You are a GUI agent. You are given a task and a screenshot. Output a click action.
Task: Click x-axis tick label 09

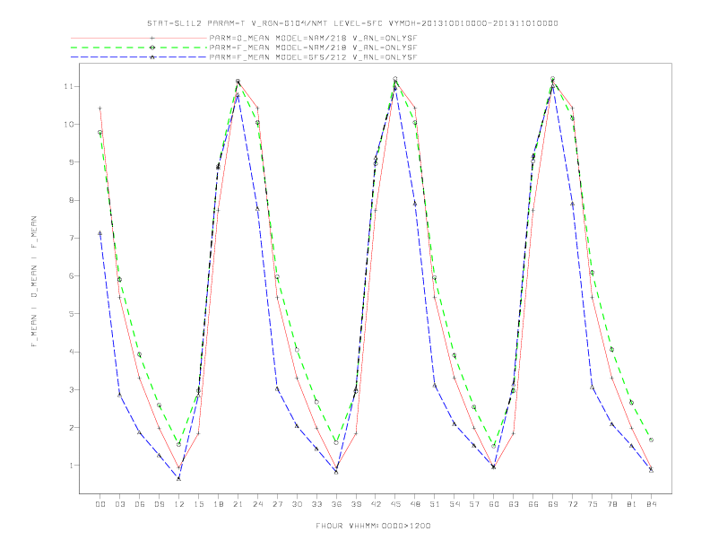coord(159,504)
